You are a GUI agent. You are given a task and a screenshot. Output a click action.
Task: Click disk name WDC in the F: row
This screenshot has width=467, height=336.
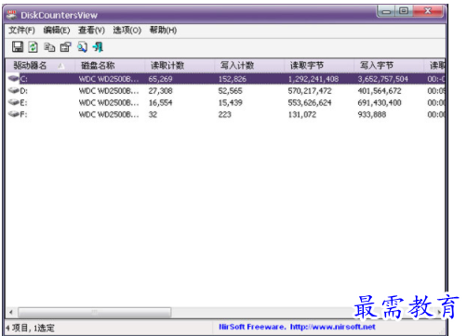pos(109,114)
